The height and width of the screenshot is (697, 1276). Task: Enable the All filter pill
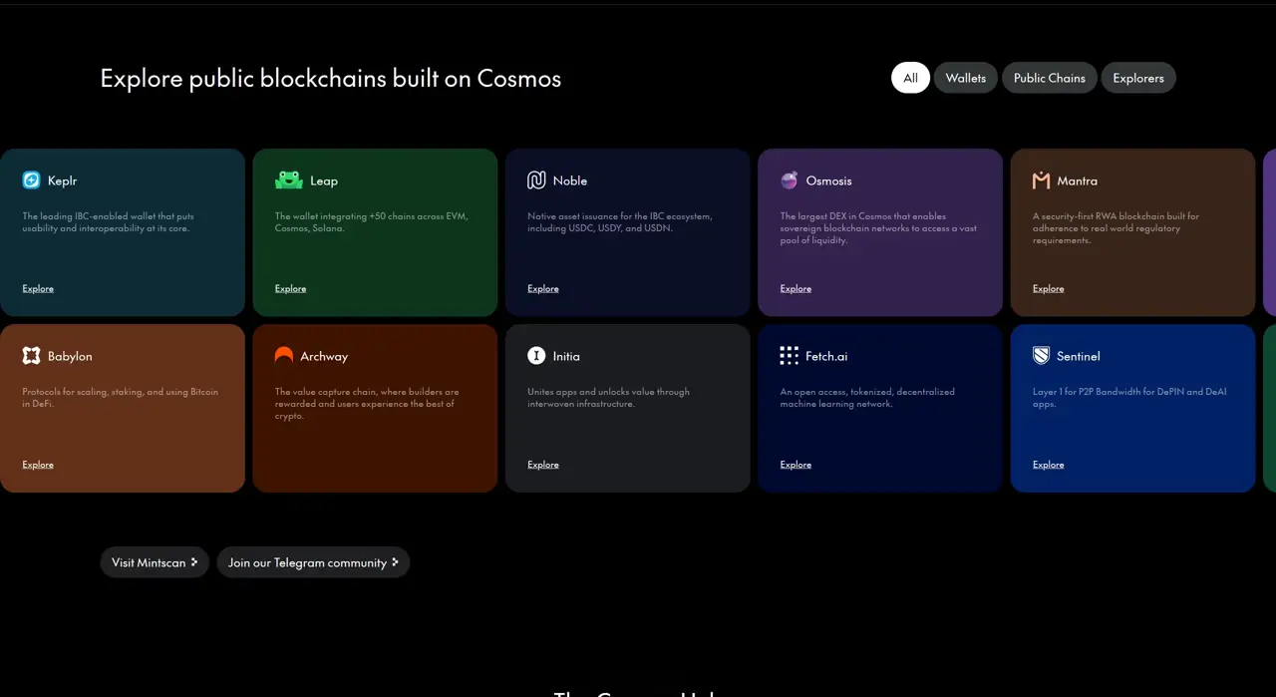(909, 77)
